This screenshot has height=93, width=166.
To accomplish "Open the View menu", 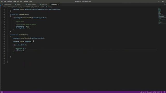I will (15, 1).
